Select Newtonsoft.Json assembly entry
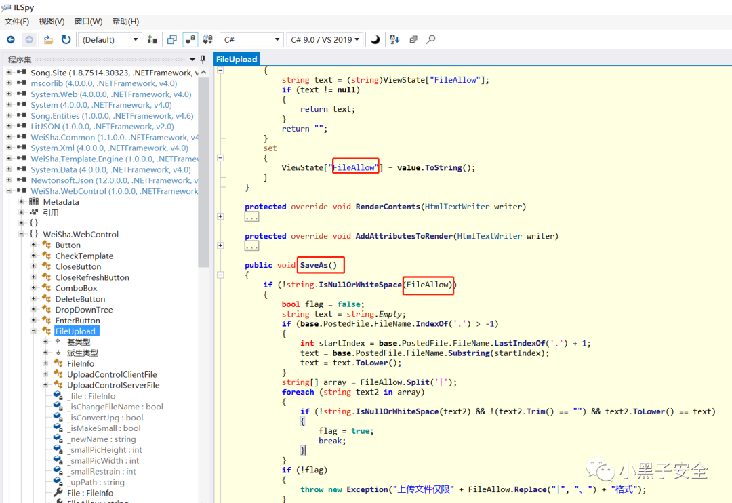This screenshot has width=732, height=503. [115, 180]
